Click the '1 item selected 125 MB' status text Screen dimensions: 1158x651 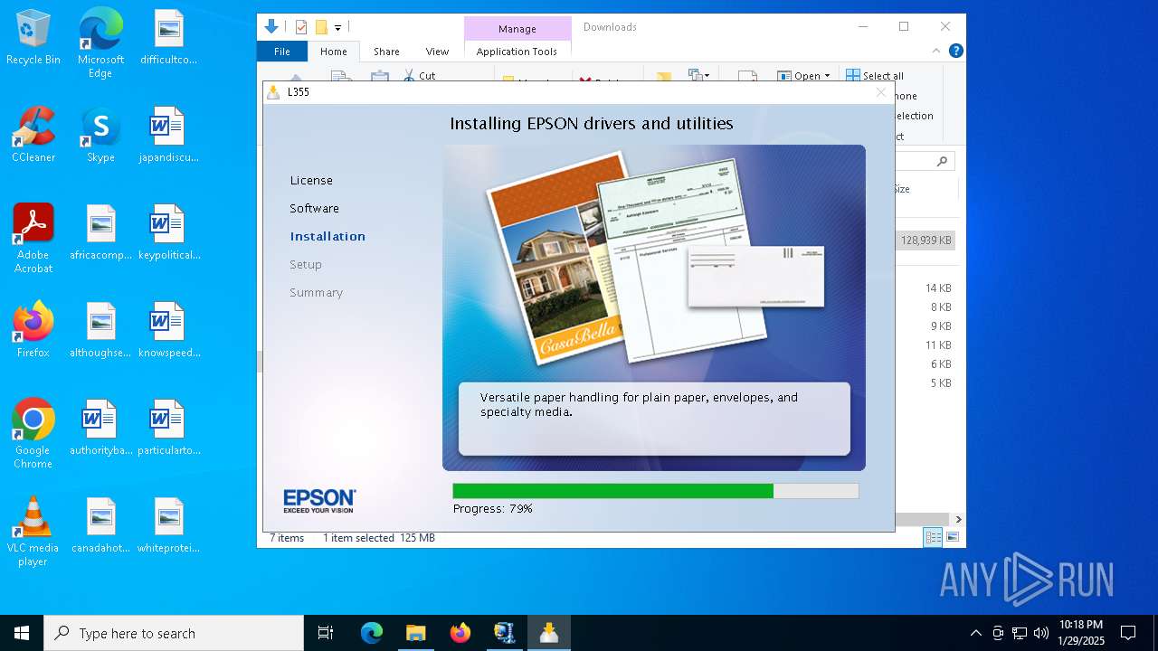(379, 538)
